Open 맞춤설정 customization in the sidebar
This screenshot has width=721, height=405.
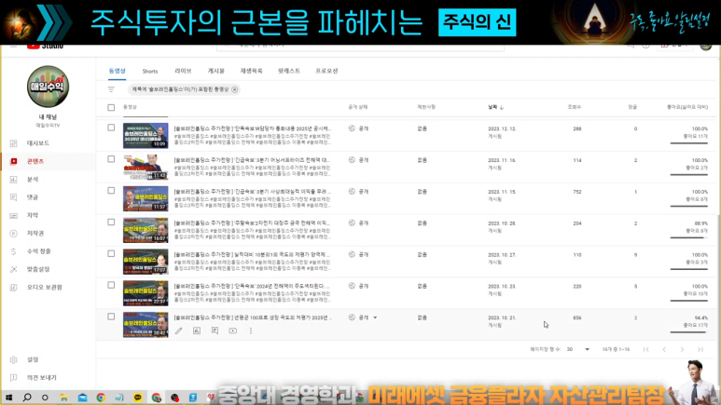coord(37,269)
